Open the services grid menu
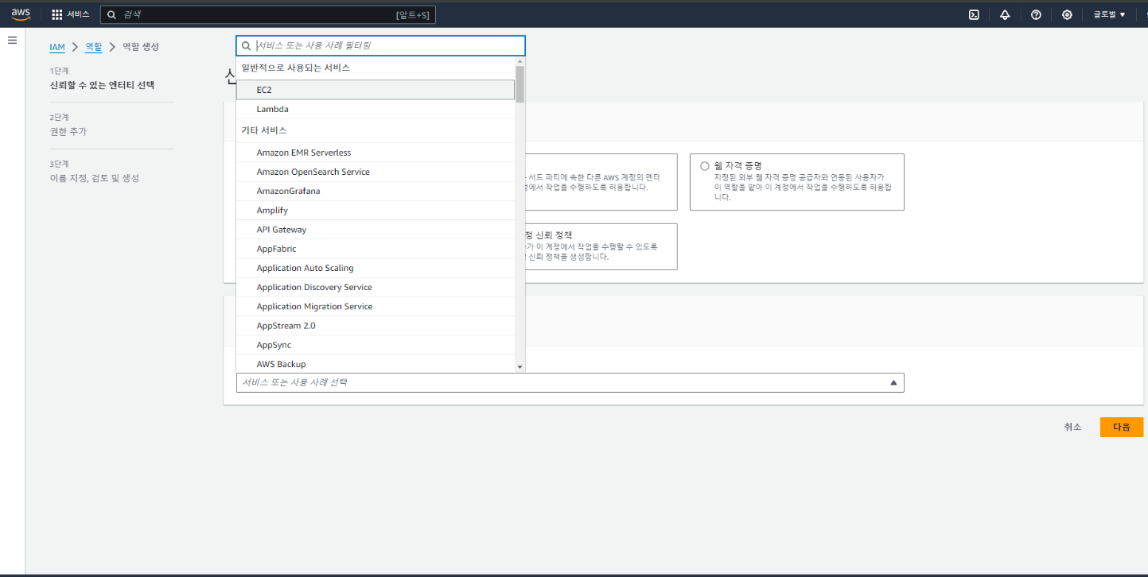 (x=57, y=14)
